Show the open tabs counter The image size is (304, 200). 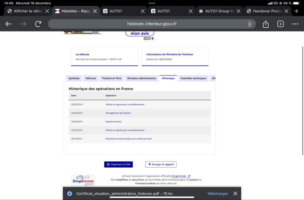(280, 24)
